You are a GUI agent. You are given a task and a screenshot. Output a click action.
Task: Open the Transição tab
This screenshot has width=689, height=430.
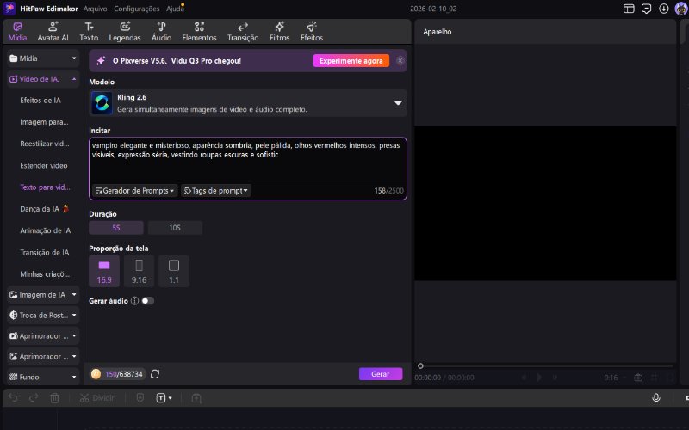(x=243, y=32)
